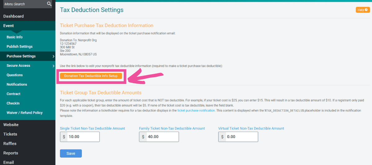Expand the Secure Access submenu arrow
Viewport: 372px width, 165px height.
tap(53, 66)
